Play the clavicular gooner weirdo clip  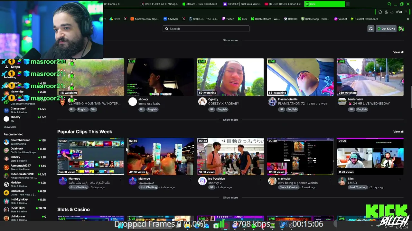(300, 157)
